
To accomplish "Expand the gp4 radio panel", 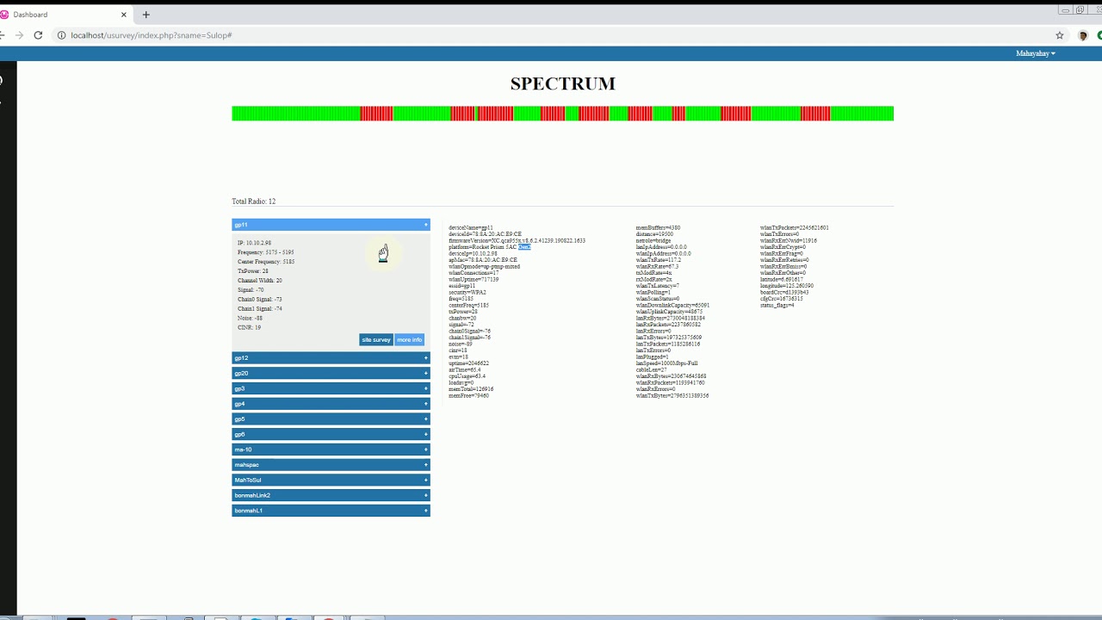I will (331, 404).
